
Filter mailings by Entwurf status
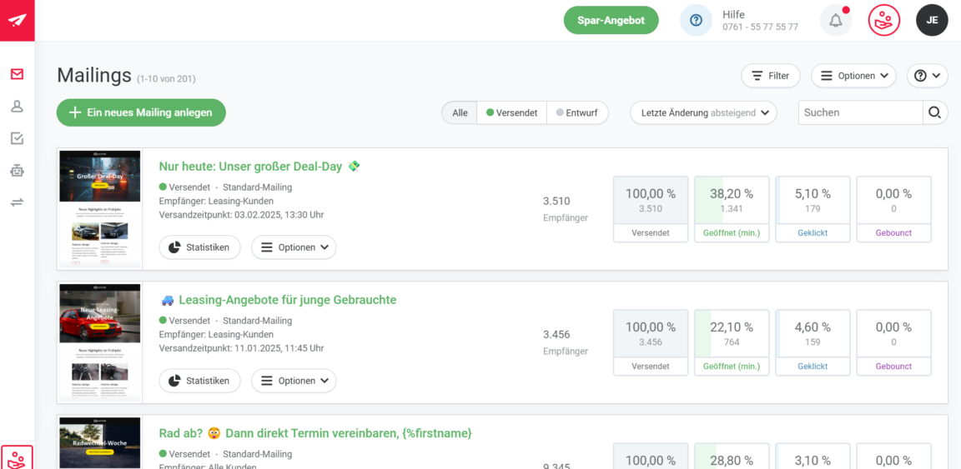pos(577,112)
